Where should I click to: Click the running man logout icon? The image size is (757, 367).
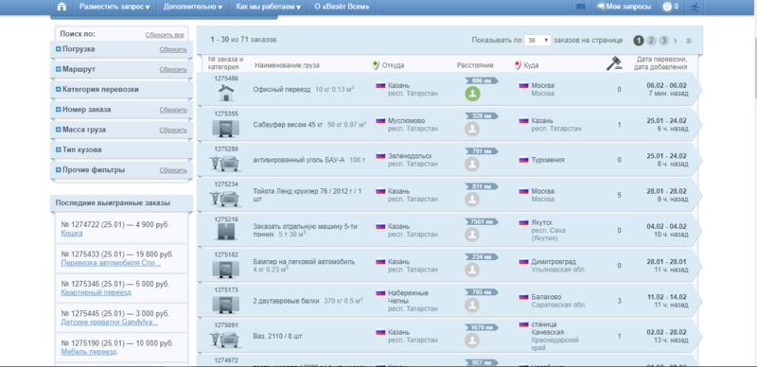pos(695,7)
